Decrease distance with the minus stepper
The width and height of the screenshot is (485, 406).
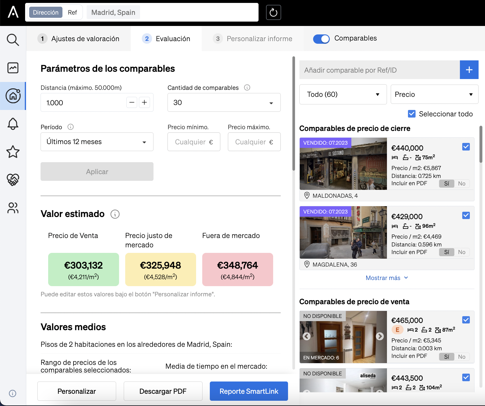[132, 102]
